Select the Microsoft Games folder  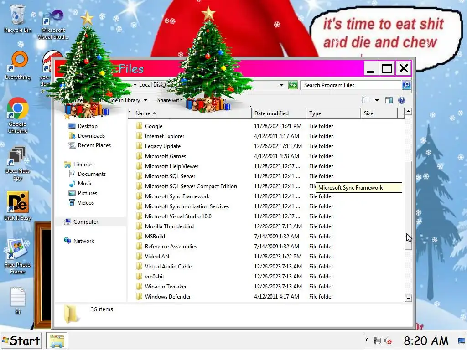tap(166, 156)
